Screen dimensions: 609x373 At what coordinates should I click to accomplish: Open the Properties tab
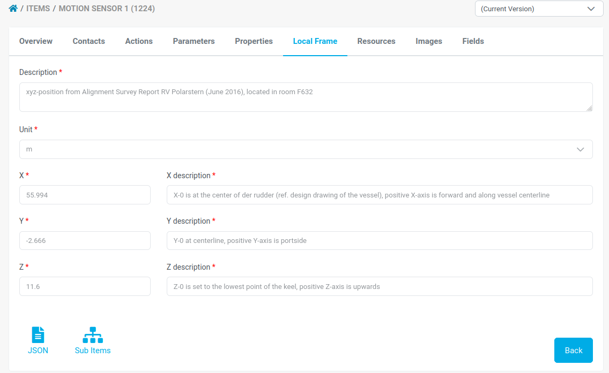coord(254,41)
